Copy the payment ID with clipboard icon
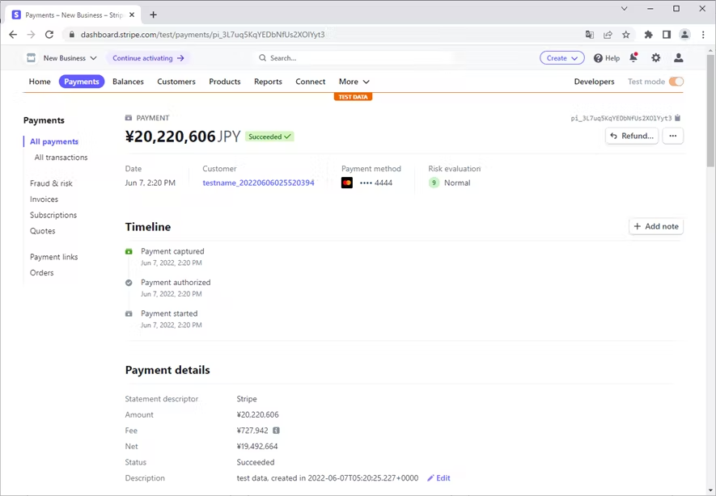Image resolution: width=716 pixels, height=496 pixels. point(678,118)
